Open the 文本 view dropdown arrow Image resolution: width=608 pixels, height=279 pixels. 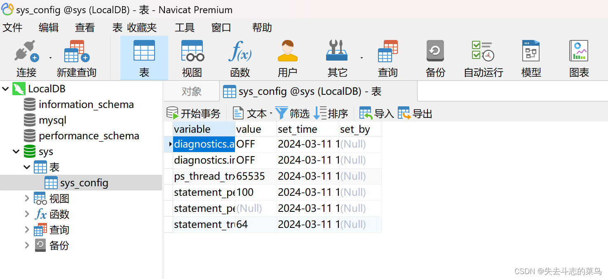click(x=271, y=113)
